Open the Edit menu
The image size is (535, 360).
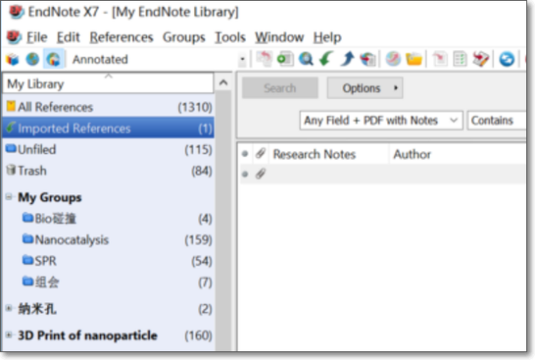click(69, 37)
